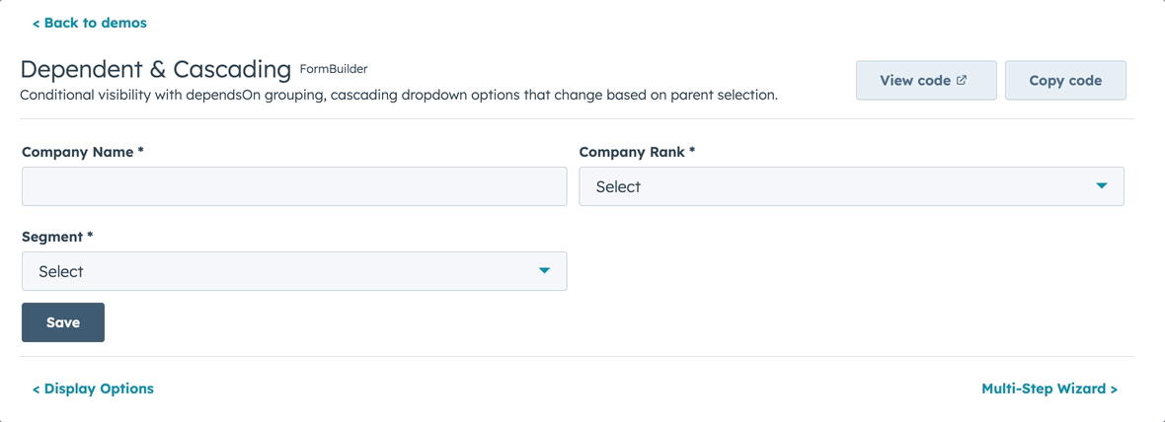The width and height of the screenshot is (1165, 422).
Task: Navigate to the previous Display Options demo
Action: pos(94,388)
